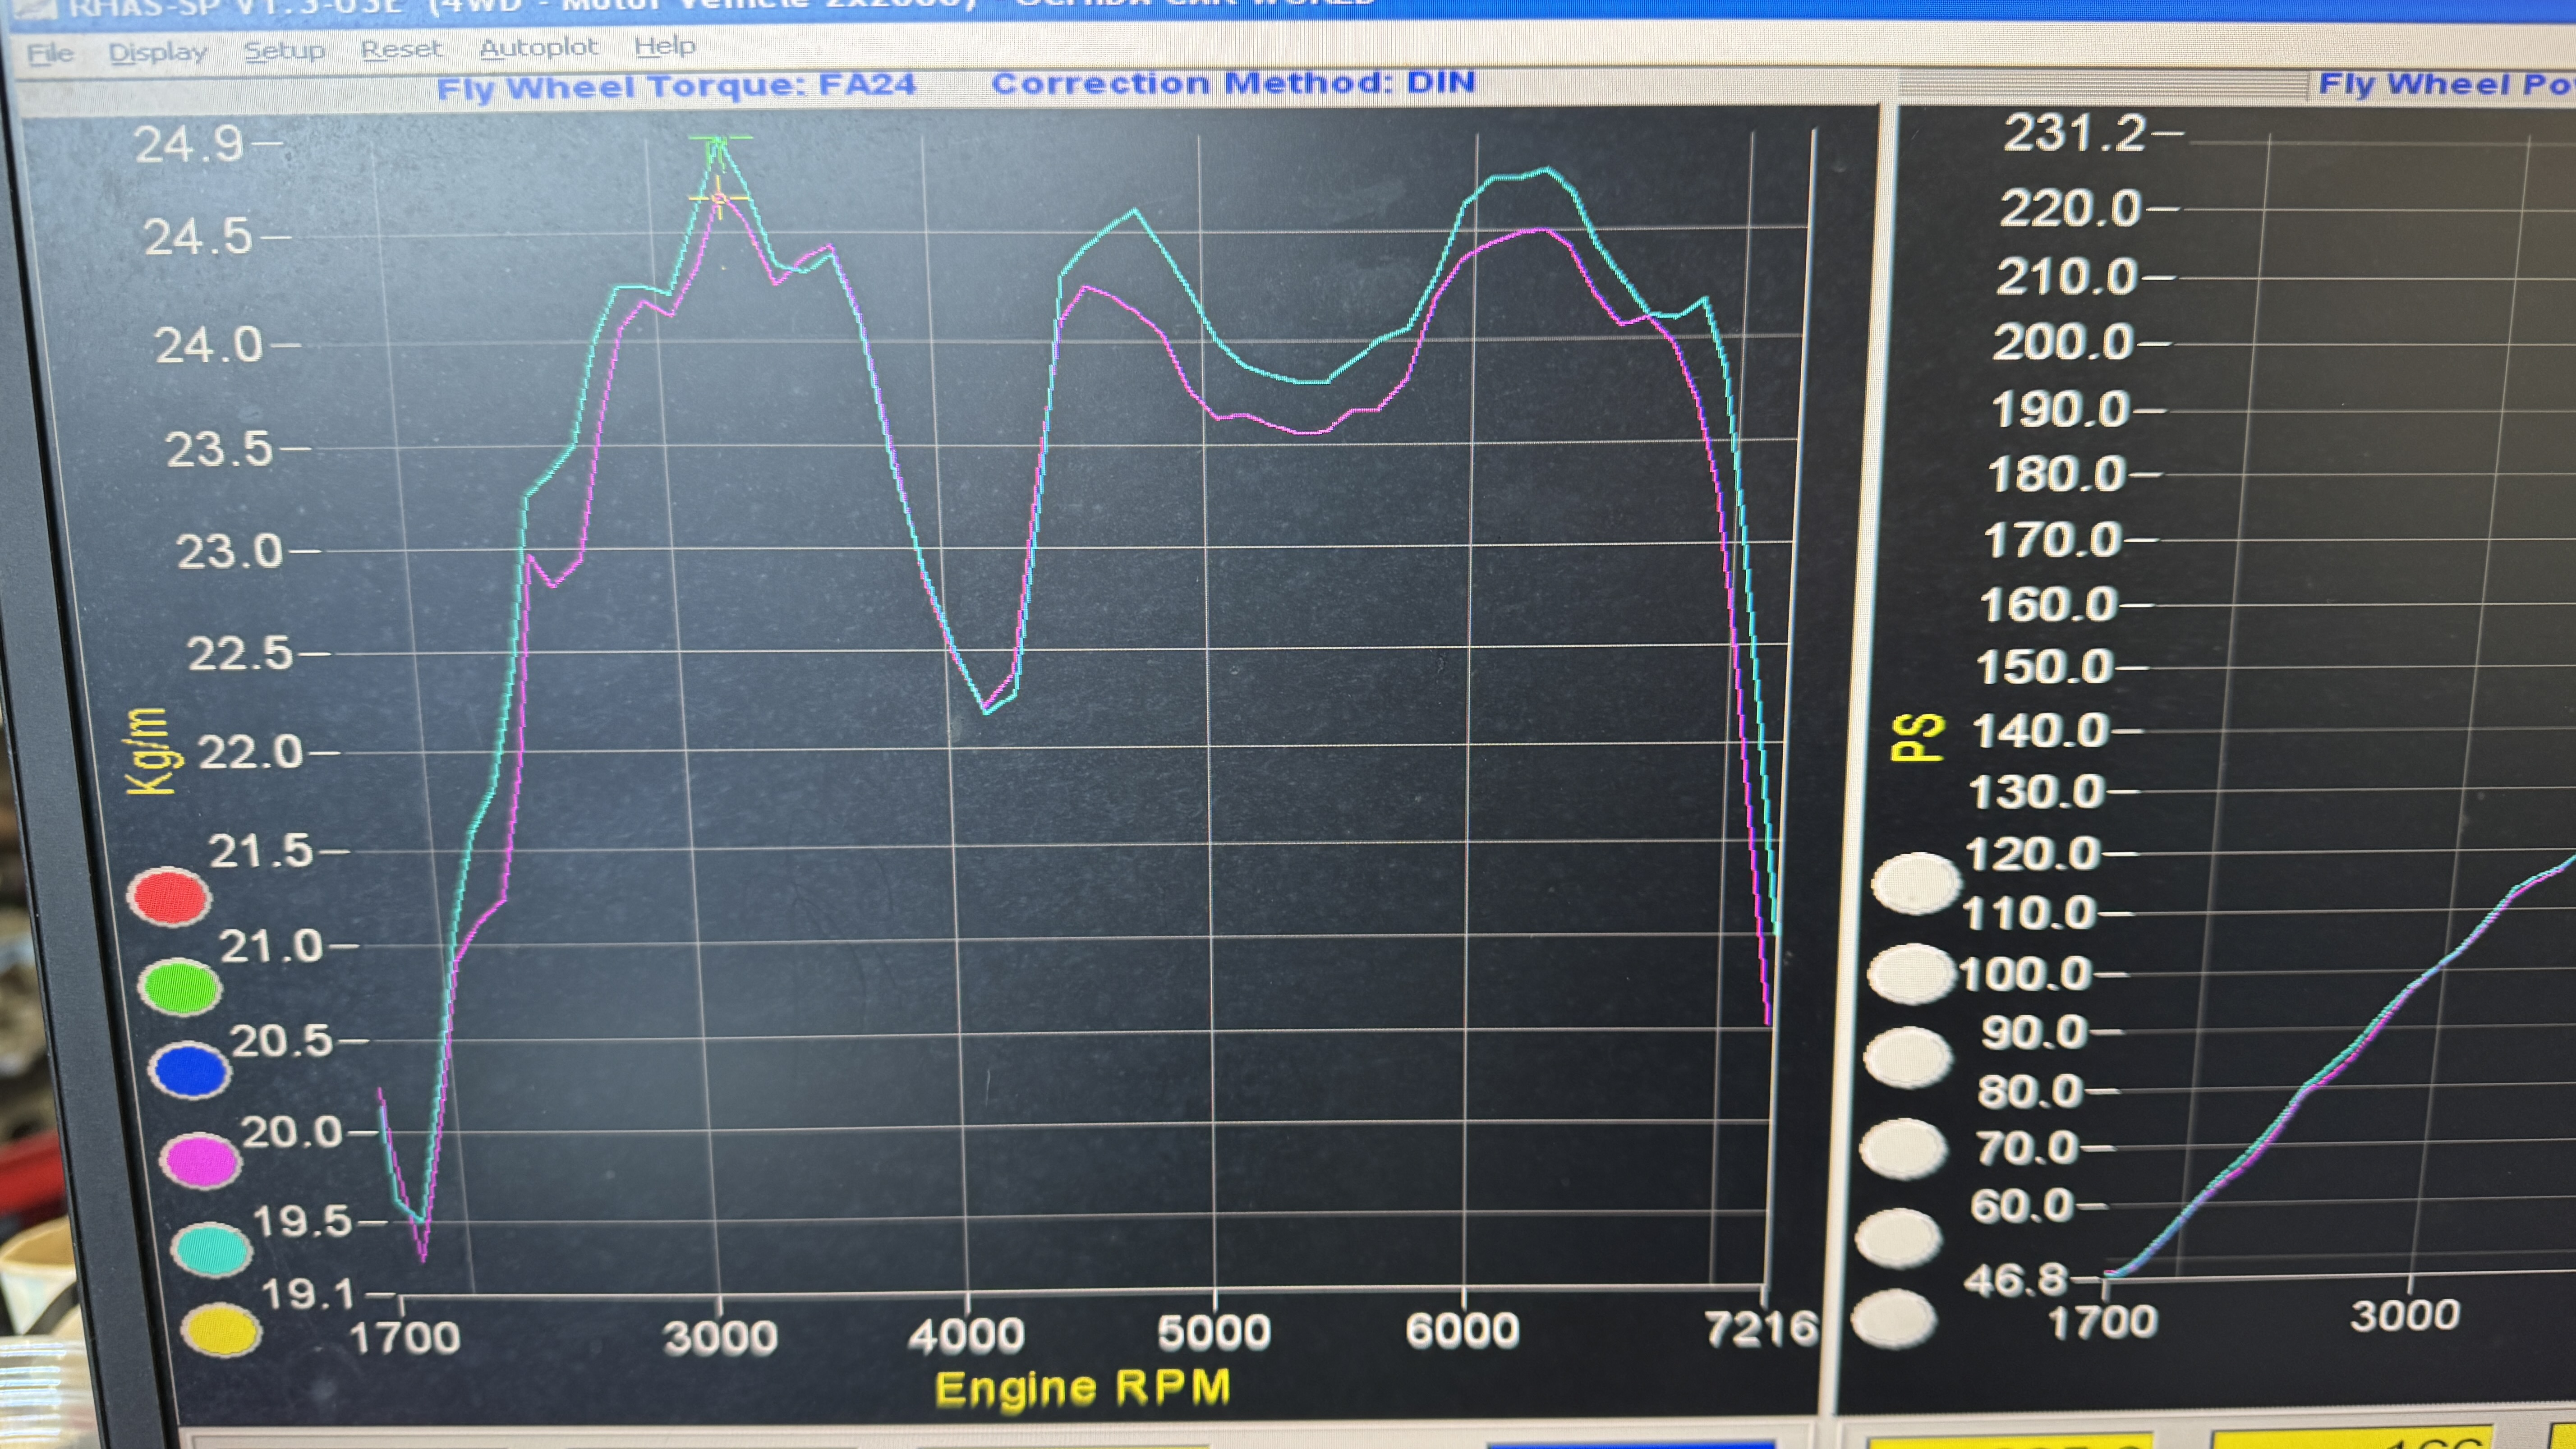This screenshot has width=2576, height=1449.
Task: Select the red run color circle
Action: 168,896
